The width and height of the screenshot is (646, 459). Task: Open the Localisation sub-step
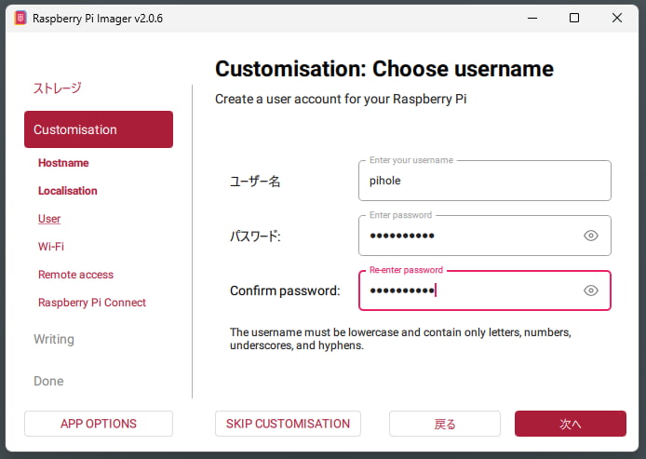click(x=68, y=191)
